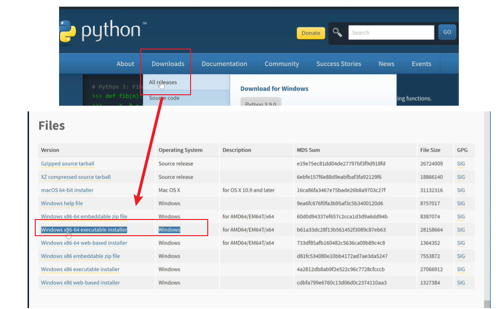Click the Python logo icon
The height and width of the screenshot is (309, 496).
[x=68, y=31]
